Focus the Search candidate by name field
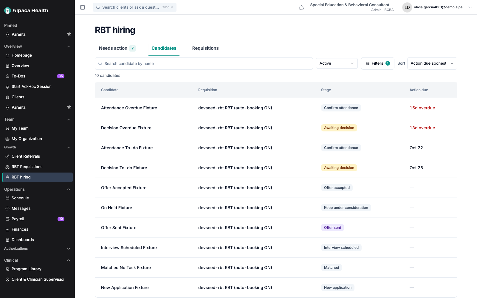The image size is (477, 298). click(204, 63)
